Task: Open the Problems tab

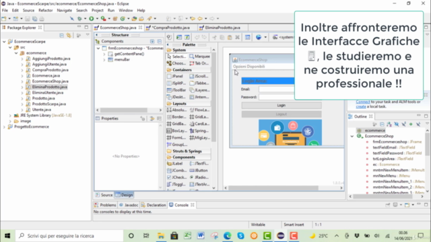Action: click(x=105, y=205)
